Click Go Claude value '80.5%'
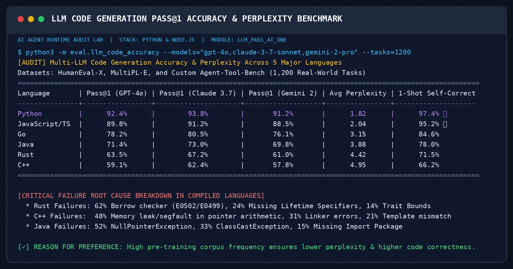This screenshot has height=269, width=513. coord(198,134)
